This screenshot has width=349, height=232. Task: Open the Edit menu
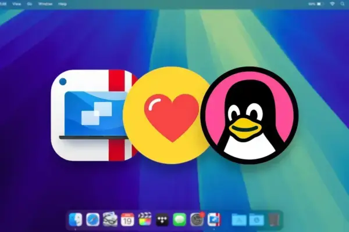(x=3, y=4)
